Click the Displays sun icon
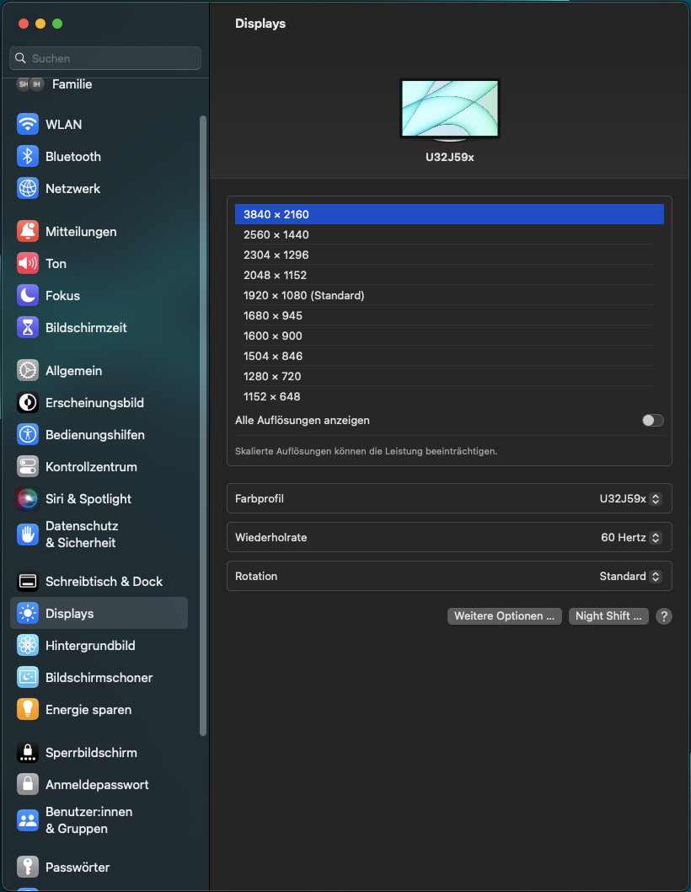The width and height of the screenshot is (691, 892). (x=27, y=613)
